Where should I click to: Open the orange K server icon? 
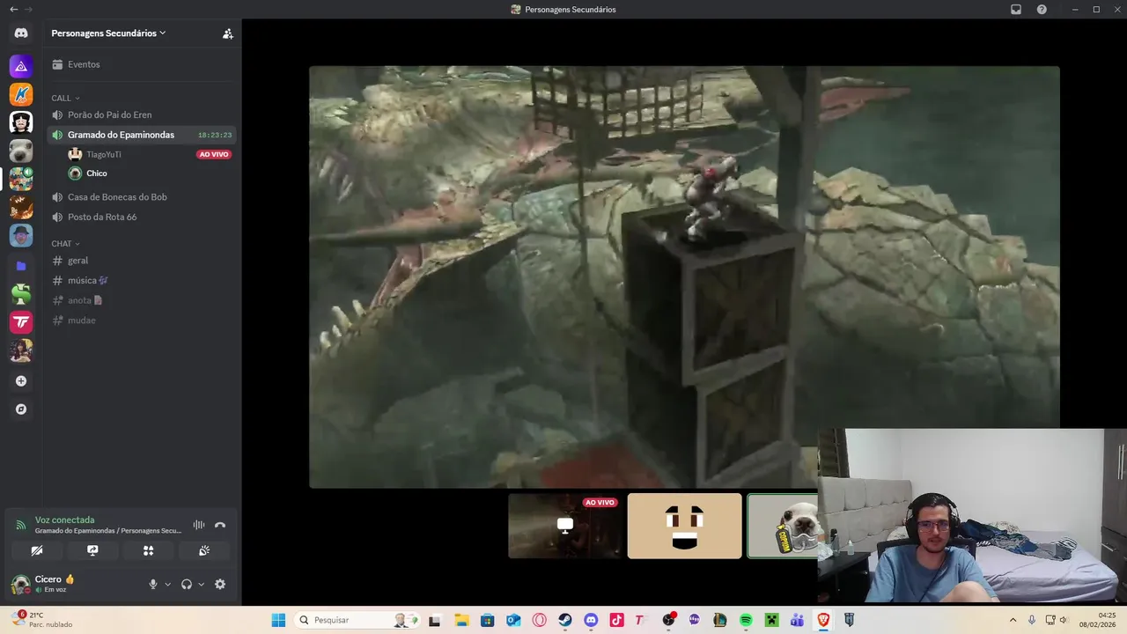(21, 94)
